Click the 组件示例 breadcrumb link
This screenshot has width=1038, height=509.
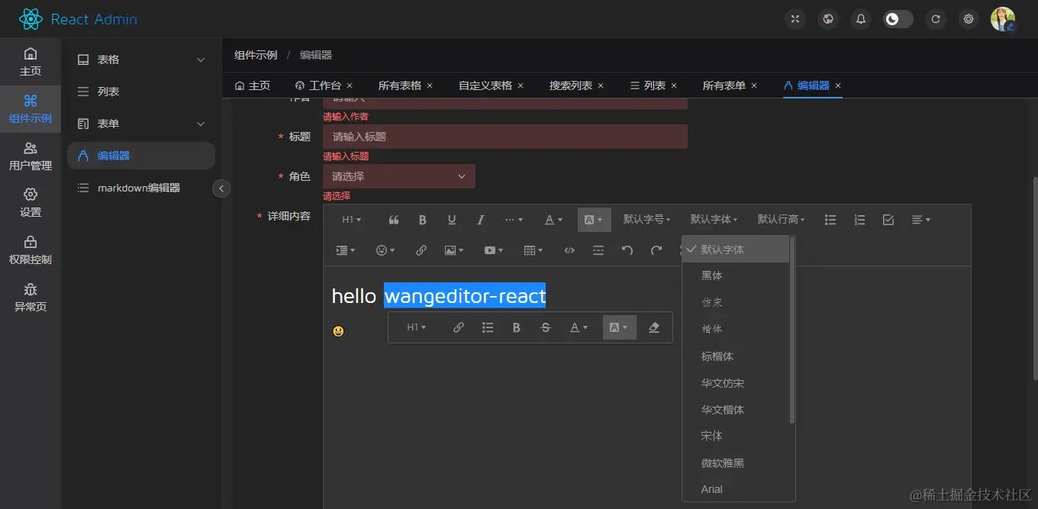255,54
